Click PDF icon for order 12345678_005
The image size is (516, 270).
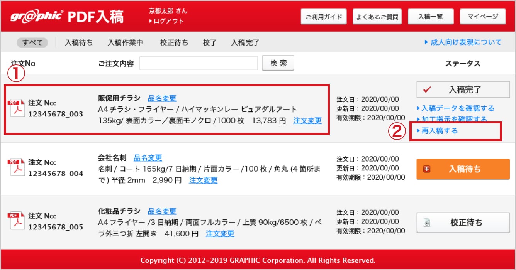tap(16, 221)
